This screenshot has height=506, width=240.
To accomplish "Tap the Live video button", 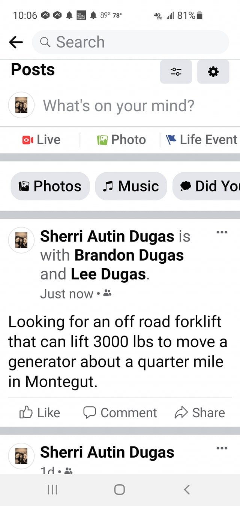I will tap(42, 140).
